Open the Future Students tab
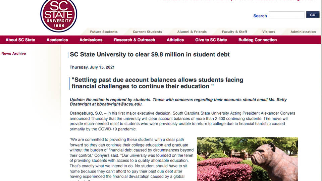The image size is (322, 181). pos(104,32)
